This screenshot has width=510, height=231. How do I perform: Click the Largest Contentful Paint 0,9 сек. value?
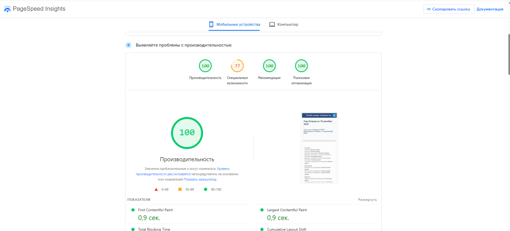click(x=278, y=218)
